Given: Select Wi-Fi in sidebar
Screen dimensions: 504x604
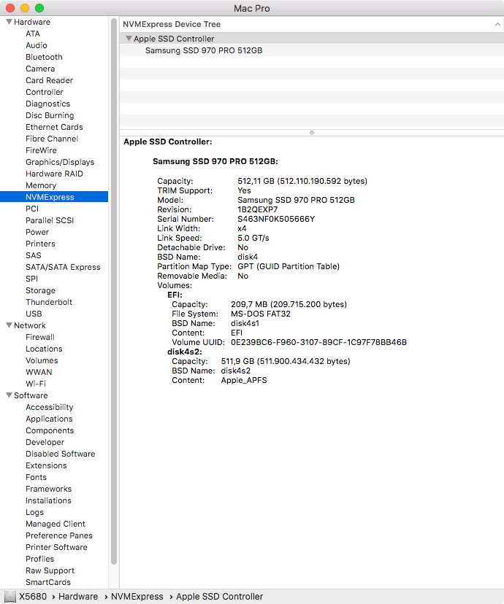Looking at the screenshot, I should (36, 384).
